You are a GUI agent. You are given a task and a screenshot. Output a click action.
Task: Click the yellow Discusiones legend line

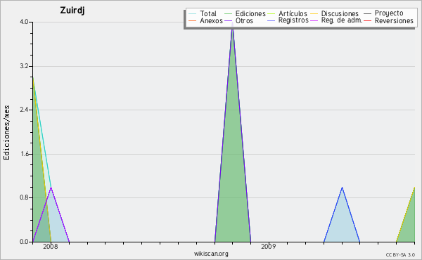pyautogui.click(x=314, y=13)
